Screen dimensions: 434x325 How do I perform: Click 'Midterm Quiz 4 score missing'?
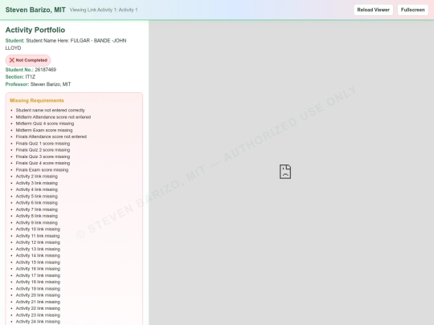45,124
